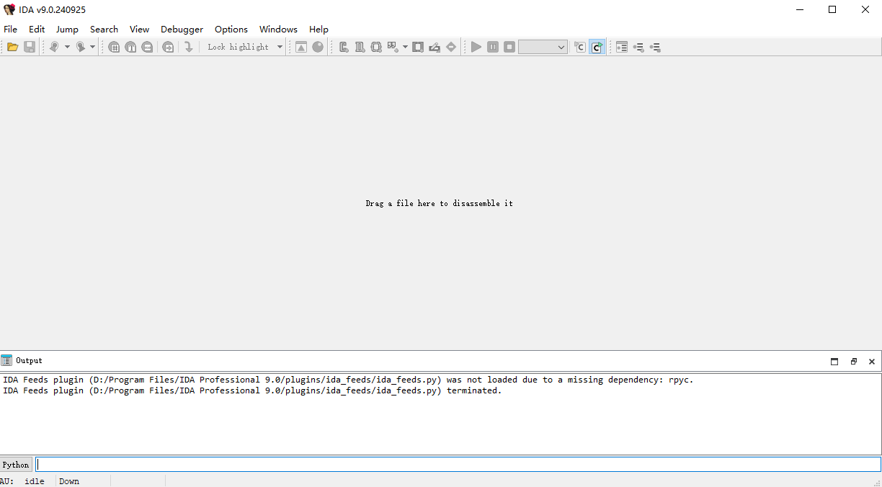Click the bullet-list-with-x toolbar icon
This screenshot has width=882, height=487.
pyautogui.click(x=655, y=47)
